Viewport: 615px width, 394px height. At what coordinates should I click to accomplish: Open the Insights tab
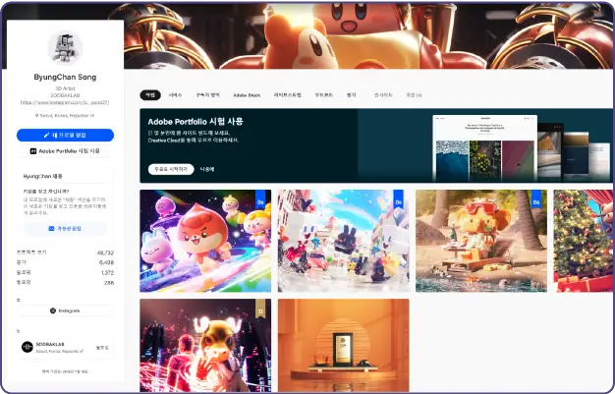point(383,95)
